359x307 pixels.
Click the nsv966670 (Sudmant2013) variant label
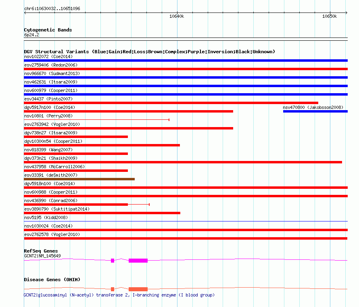point(52,73)
